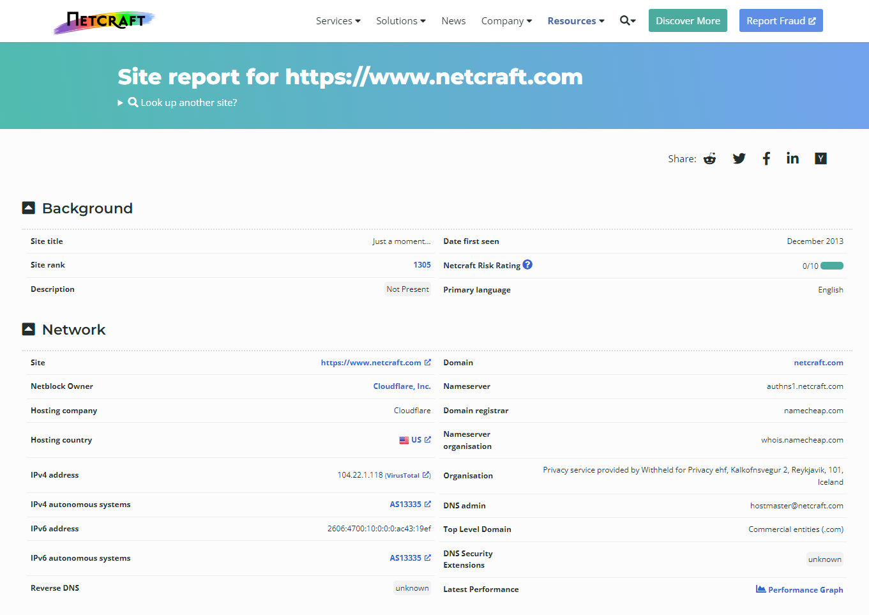869x615 pixels.
Task: Open the search magnifier in navbar
Action: (628, 20)
